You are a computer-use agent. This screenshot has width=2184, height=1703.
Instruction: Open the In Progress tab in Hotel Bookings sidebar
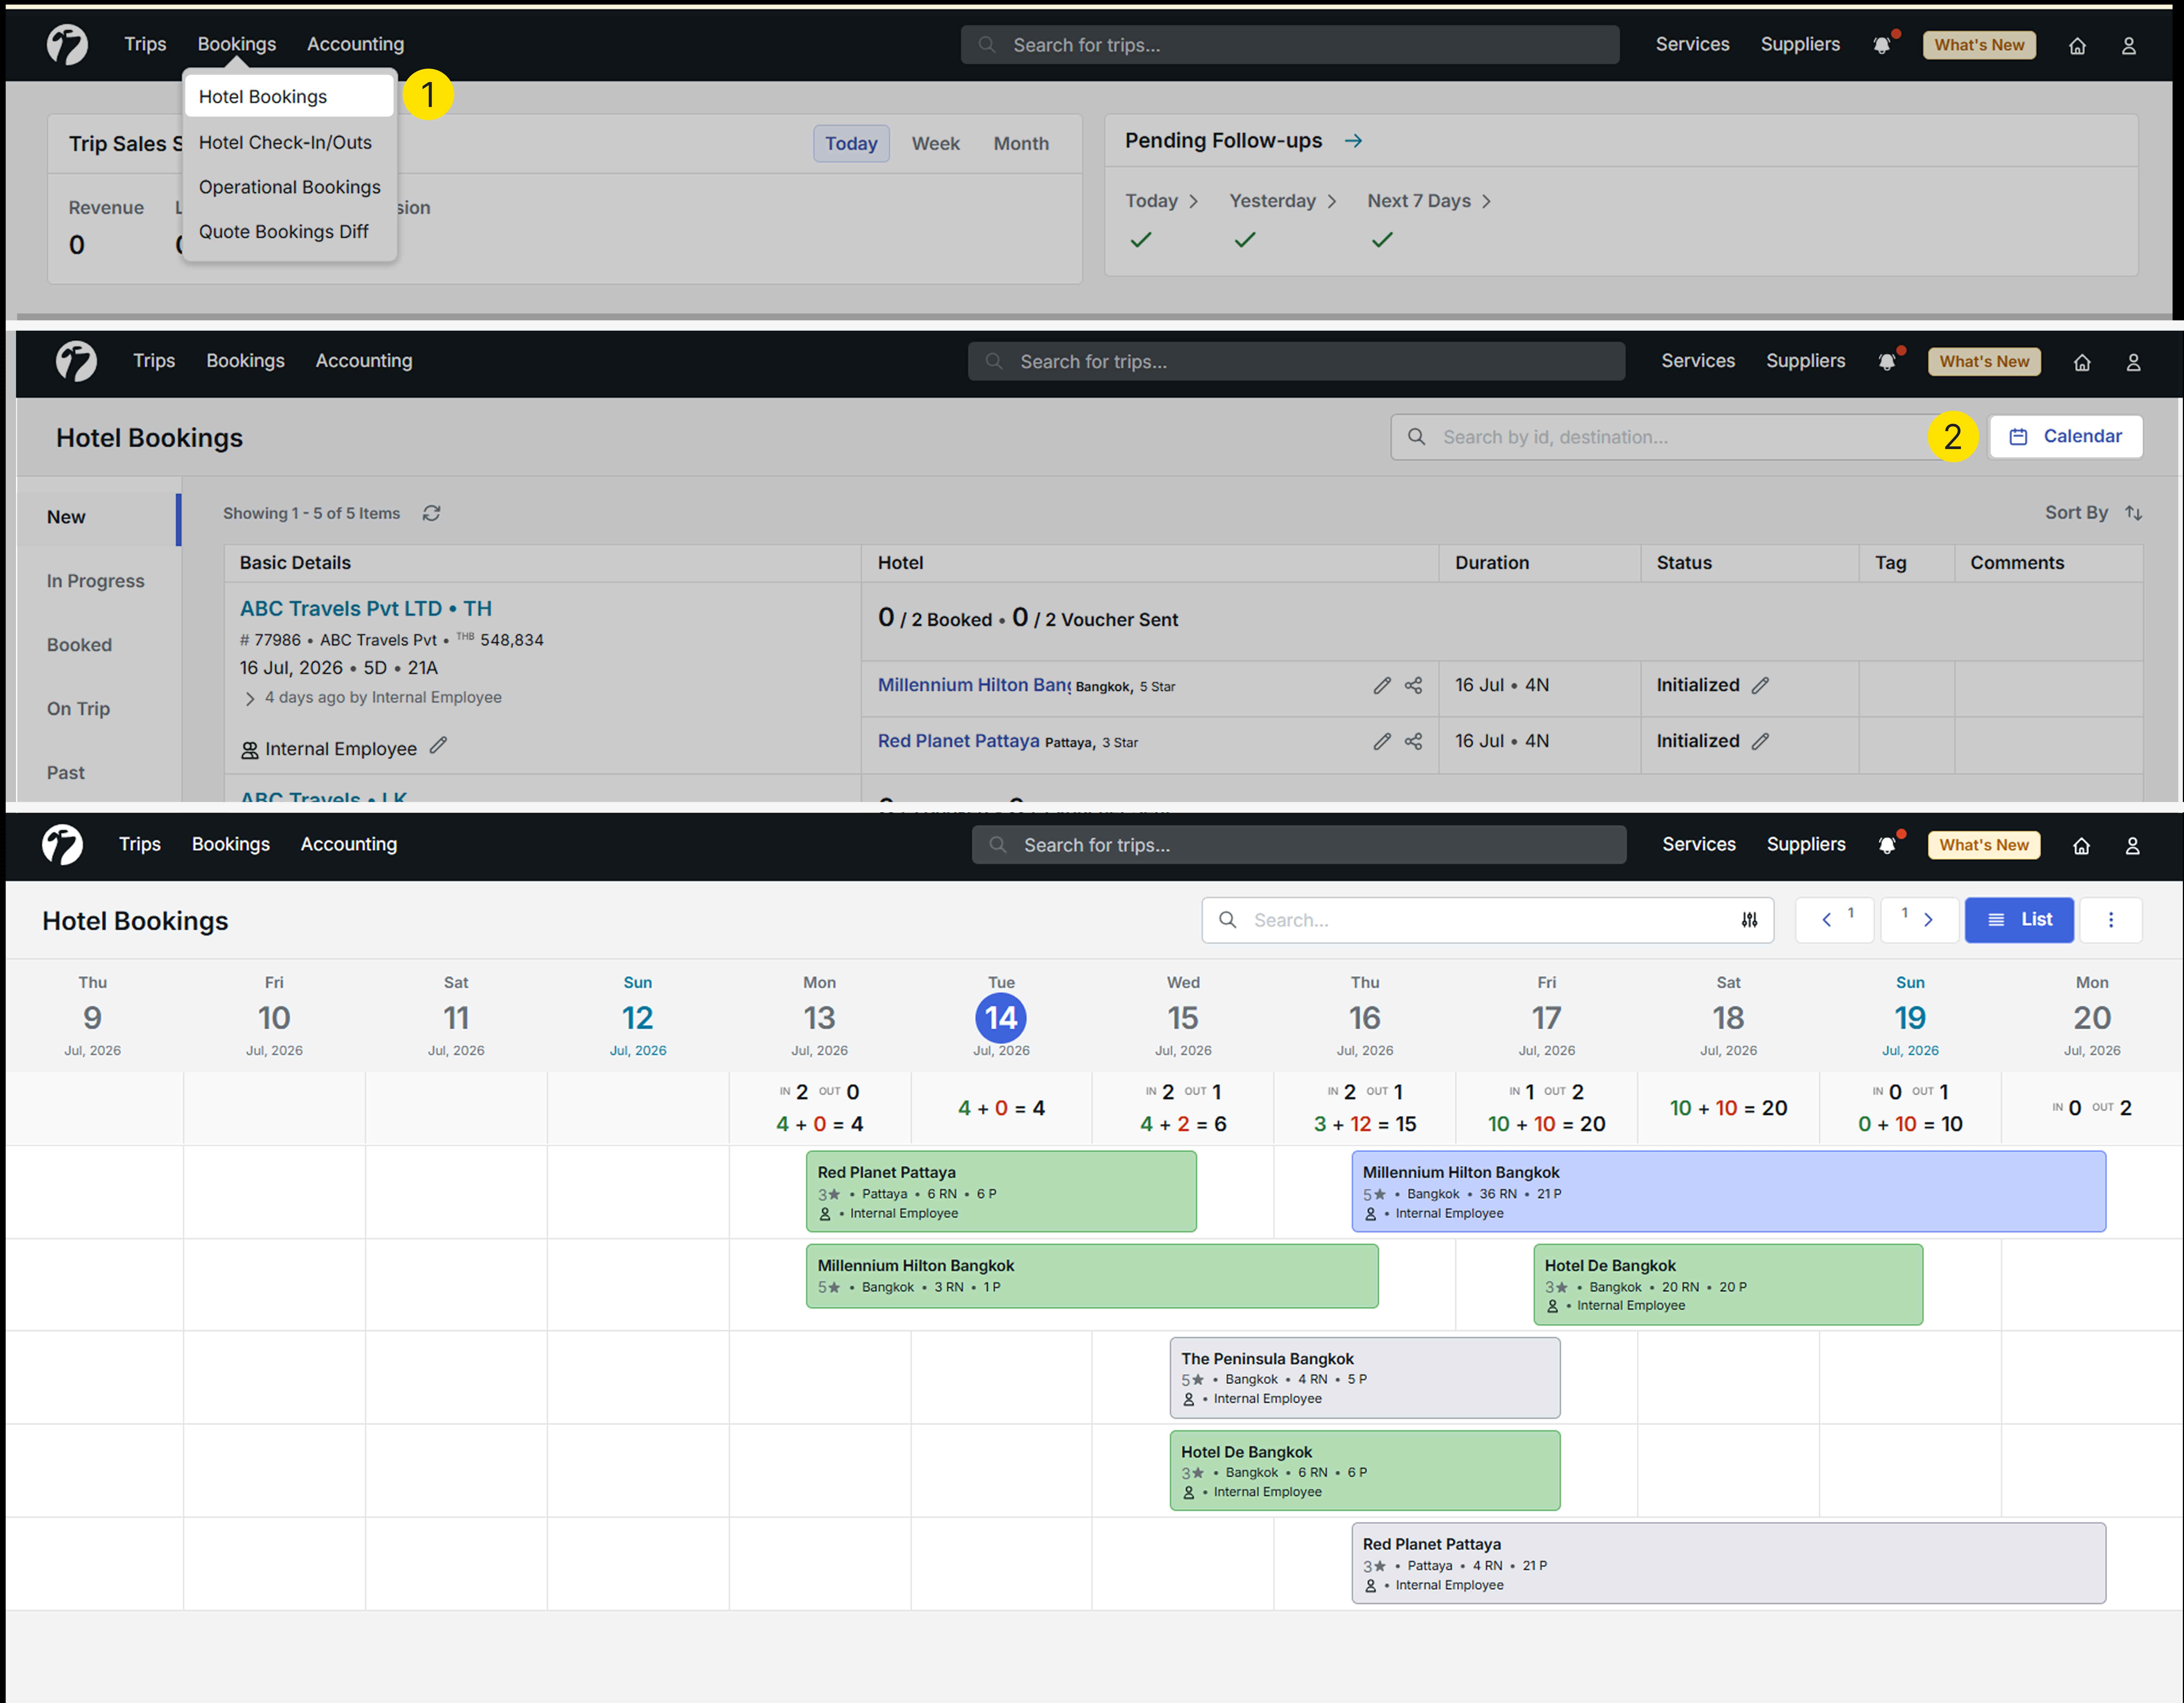[96, 581]
